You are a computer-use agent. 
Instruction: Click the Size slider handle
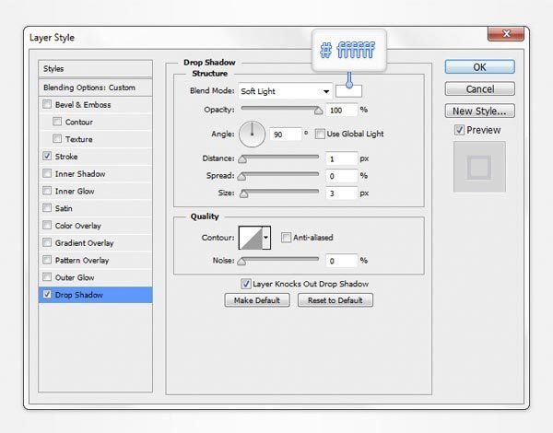pos(243,194)
